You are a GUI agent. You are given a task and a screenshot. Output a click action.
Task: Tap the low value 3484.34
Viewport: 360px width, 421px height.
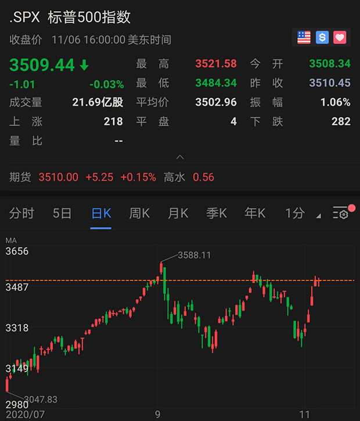pos(216,82)
